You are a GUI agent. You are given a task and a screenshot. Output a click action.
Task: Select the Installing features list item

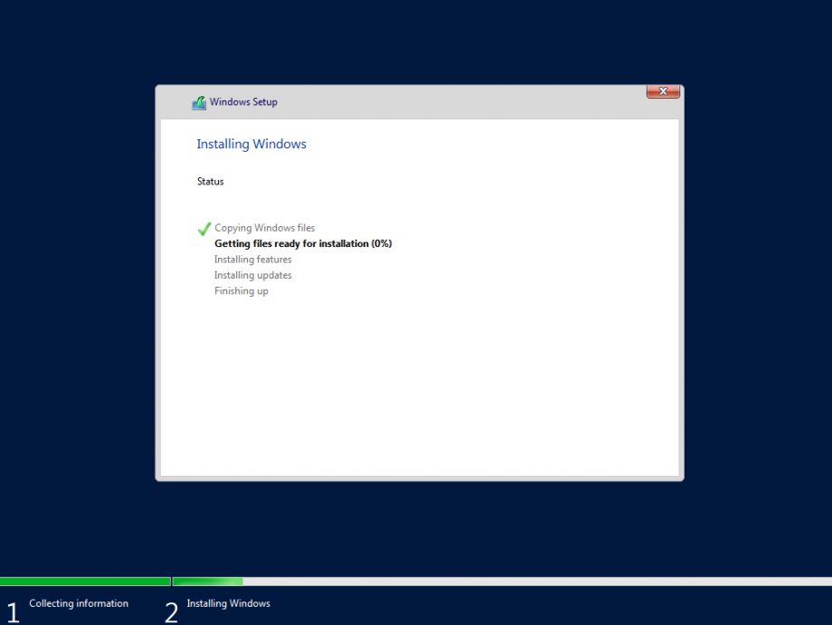[252, 260]
